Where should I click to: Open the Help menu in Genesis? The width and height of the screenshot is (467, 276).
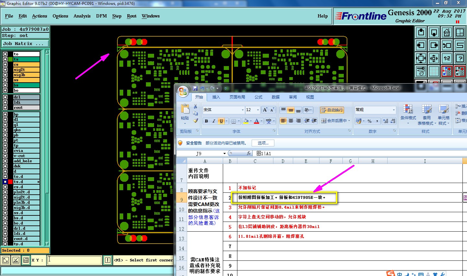coord(323,16)
